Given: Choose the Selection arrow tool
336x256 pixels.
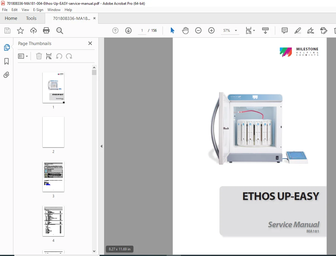Looking at the screenshot, I should [172, 31].
